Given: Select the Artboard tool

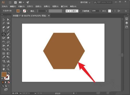Looking at the screenshot, I should (4, 66).
